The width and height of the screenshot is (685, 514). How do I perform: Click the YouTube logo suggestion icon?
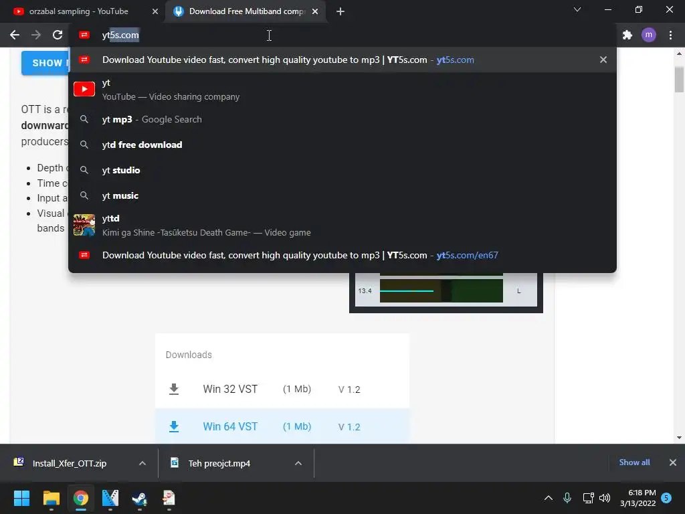click(84, 89)
